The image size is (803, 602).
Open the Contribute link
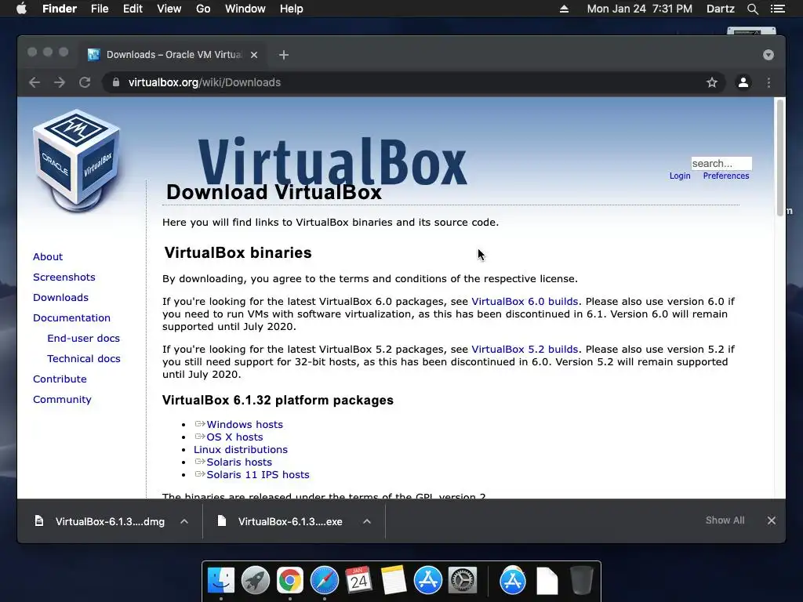60,379
